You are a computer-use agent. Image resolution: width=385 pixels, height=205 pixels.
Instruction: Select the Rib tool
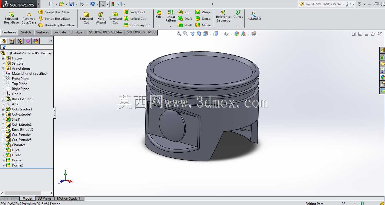184,12
